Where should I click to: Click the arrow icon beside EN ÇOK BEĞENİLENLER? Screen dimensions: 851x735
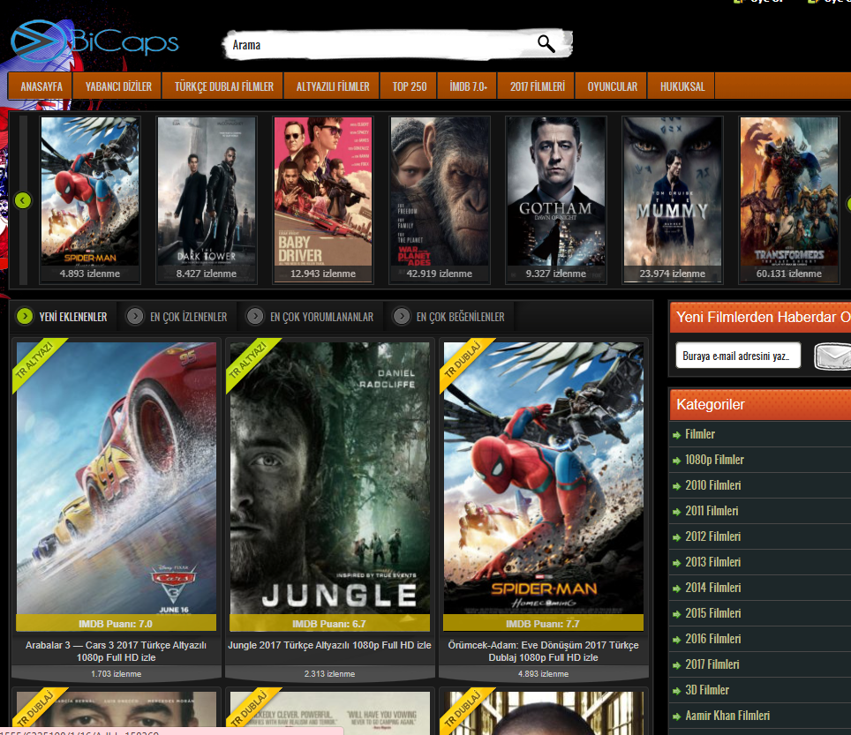coord(401,316)
